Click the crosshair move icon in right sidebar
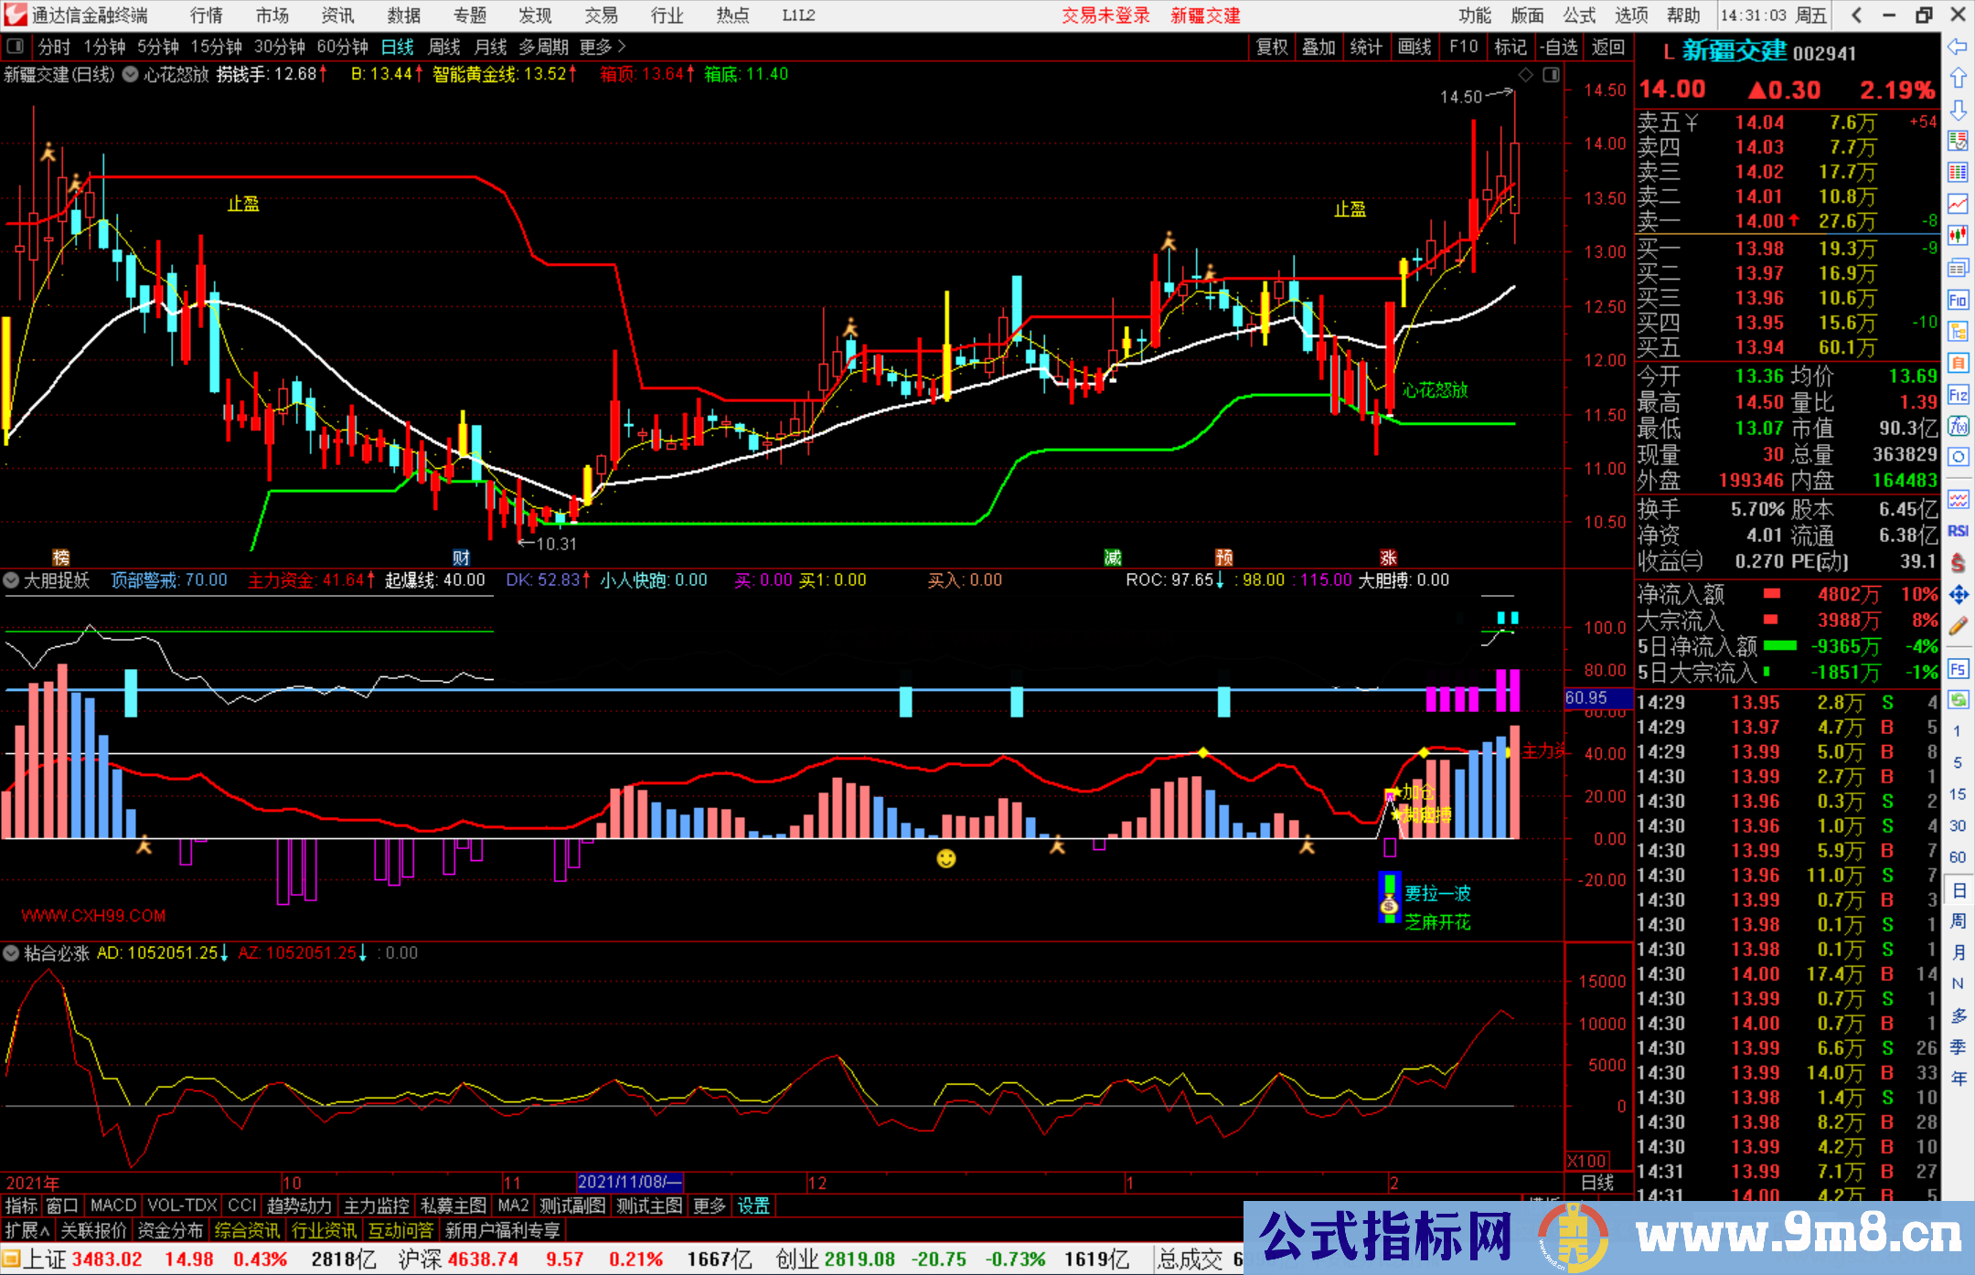 tap(1959, 593)
